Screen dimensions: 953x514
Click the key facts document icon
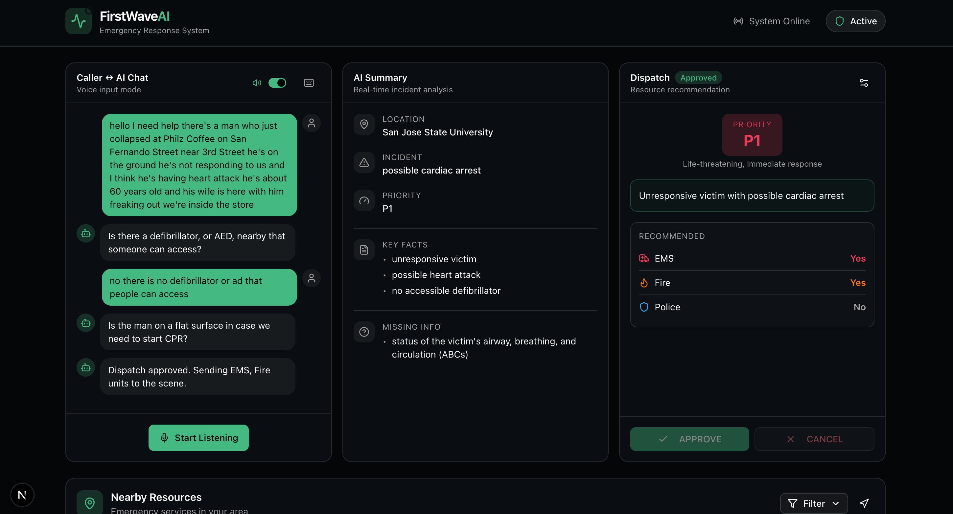tap(364, 250)
